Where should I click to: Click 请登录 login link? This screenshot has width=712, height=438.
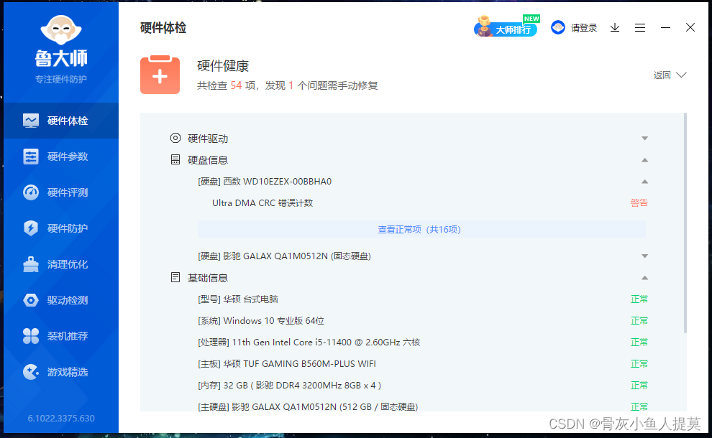click(584, 28)
